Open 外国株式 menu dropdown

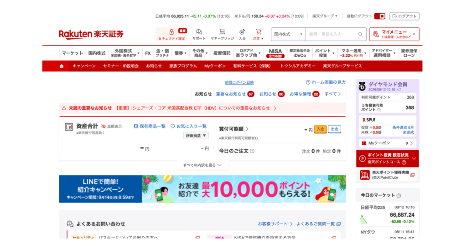point(125,53)
